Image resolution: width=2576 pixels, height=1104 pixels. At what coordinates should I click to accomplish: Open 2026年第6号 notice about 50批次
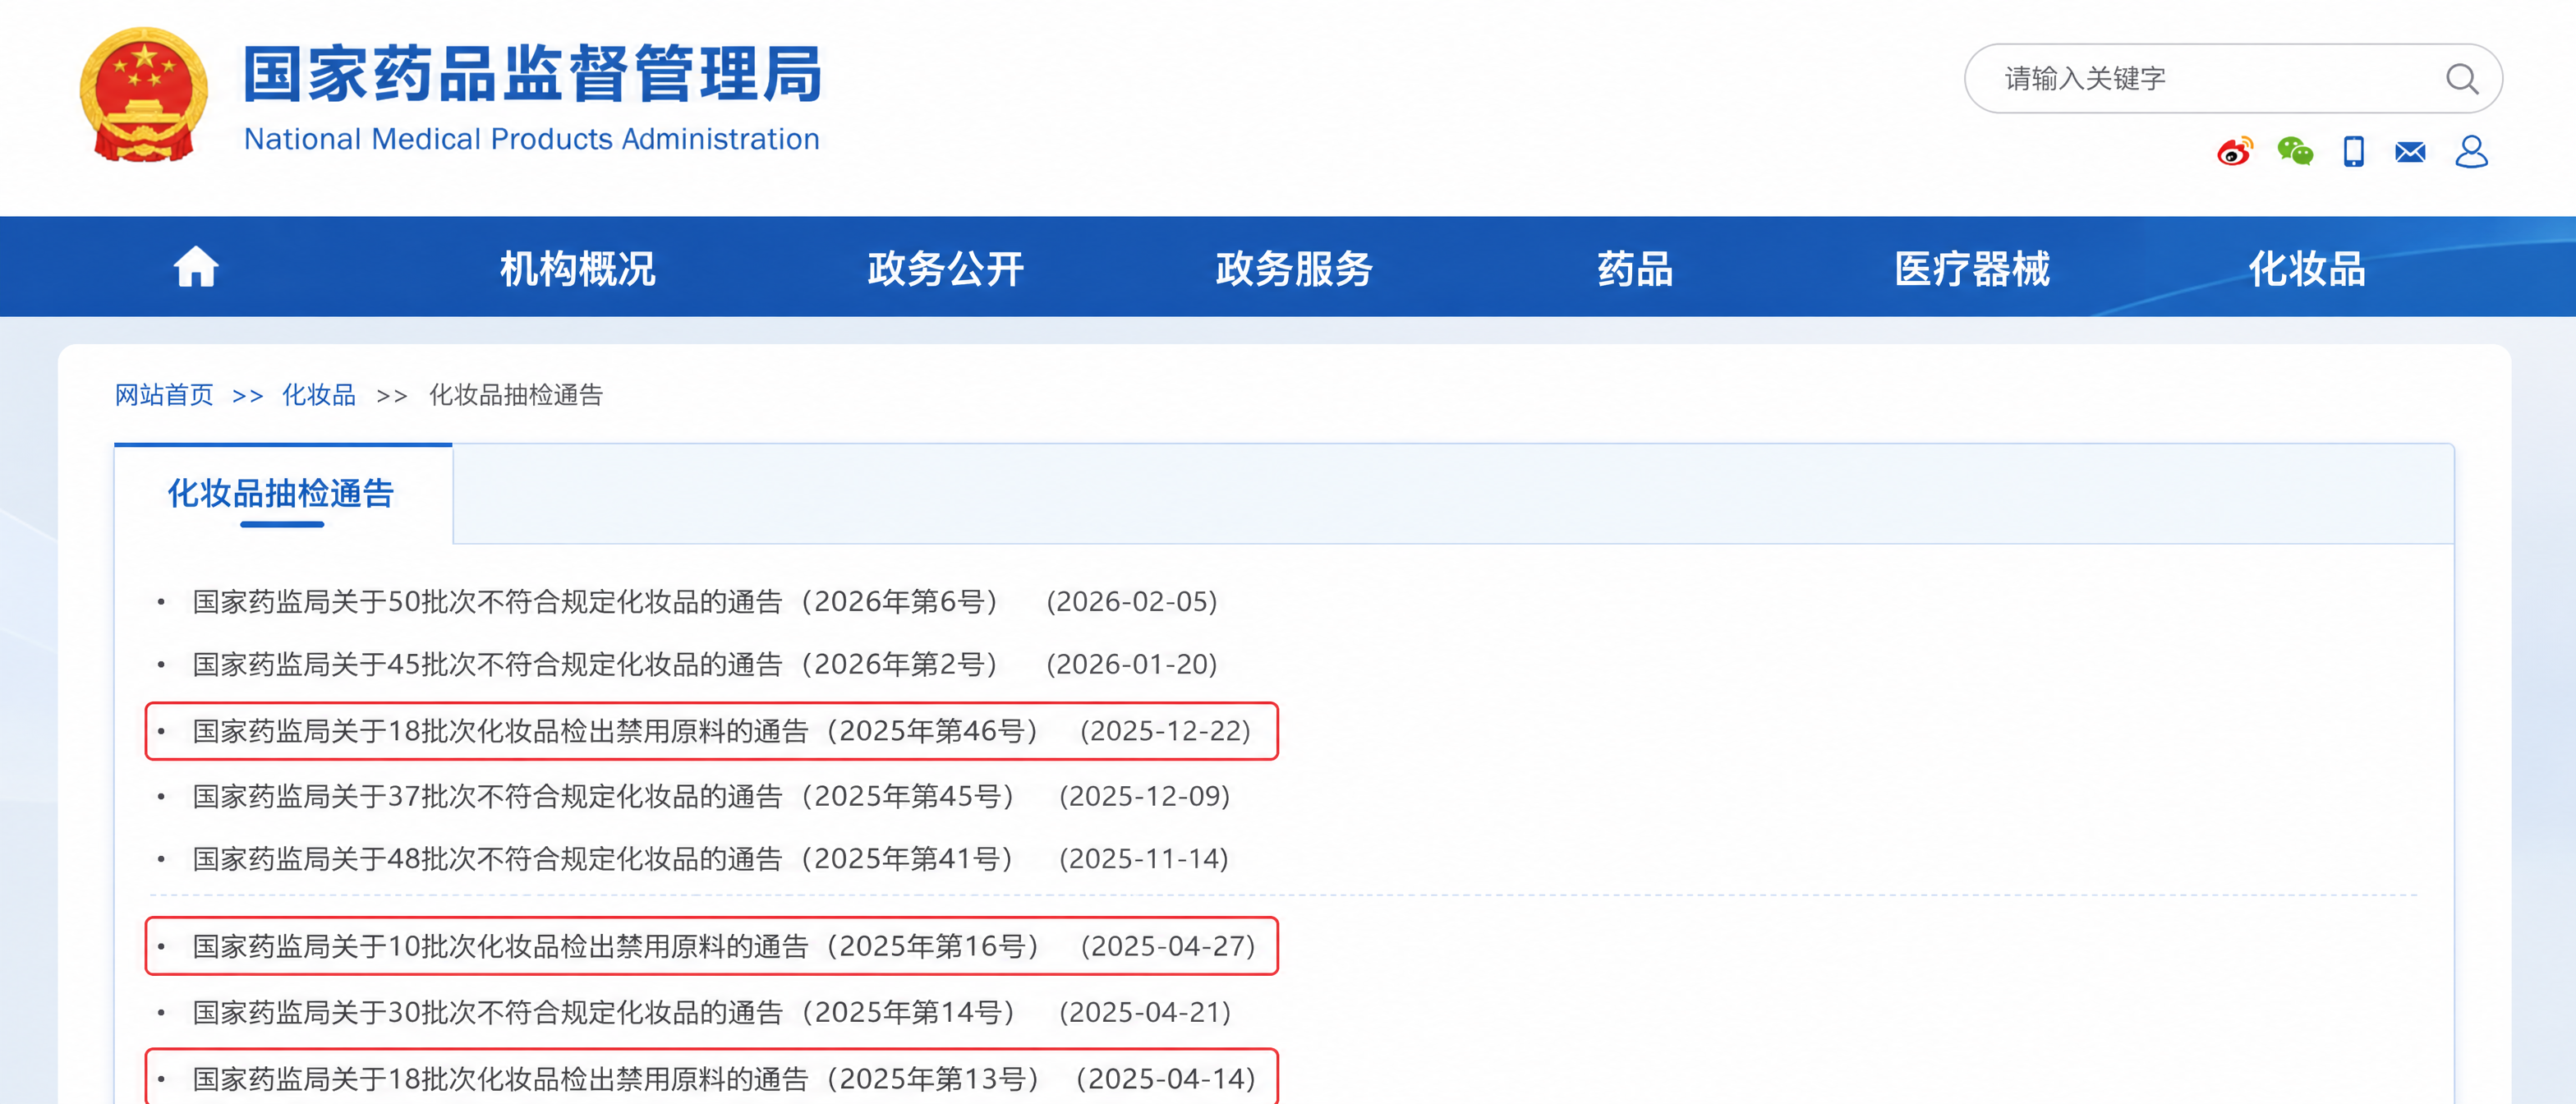click(x=601, y=601)
